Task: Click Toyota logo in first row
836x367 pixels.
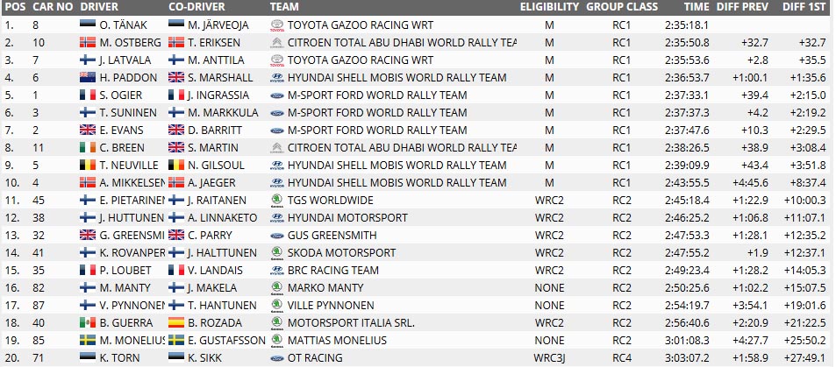Action: coord(277,25)
